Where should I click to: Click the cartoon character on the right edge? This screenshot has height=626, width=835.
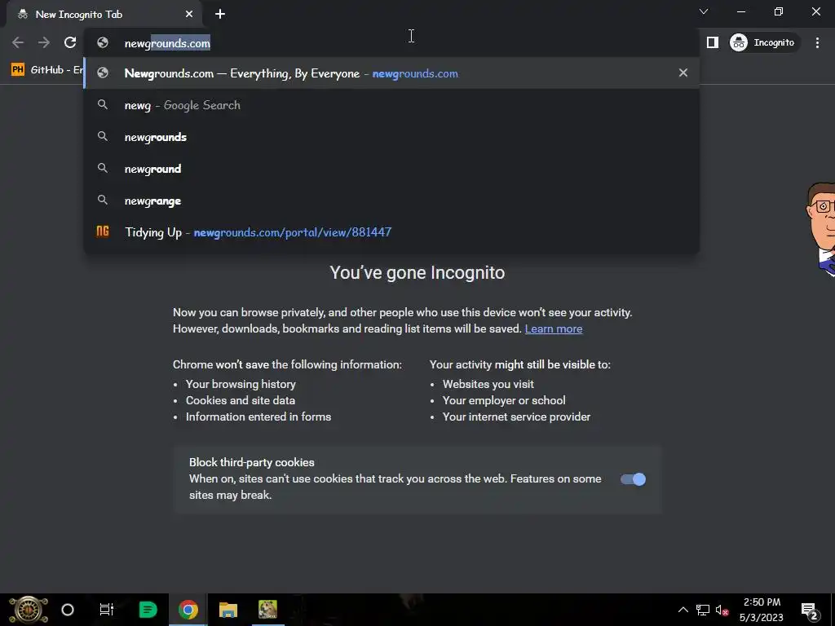(x=821, y=229)
